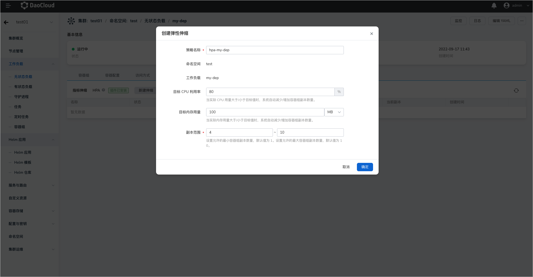Close the 创建弹性伸缩 dialog

(372, 34)
